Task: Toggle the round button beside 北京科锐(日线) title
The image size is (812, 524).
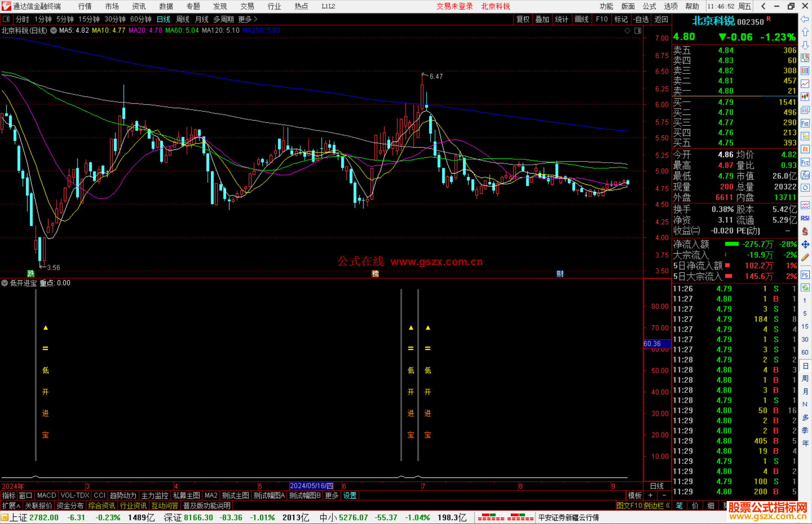Action: pyautogui.click(x=54, y=30)
